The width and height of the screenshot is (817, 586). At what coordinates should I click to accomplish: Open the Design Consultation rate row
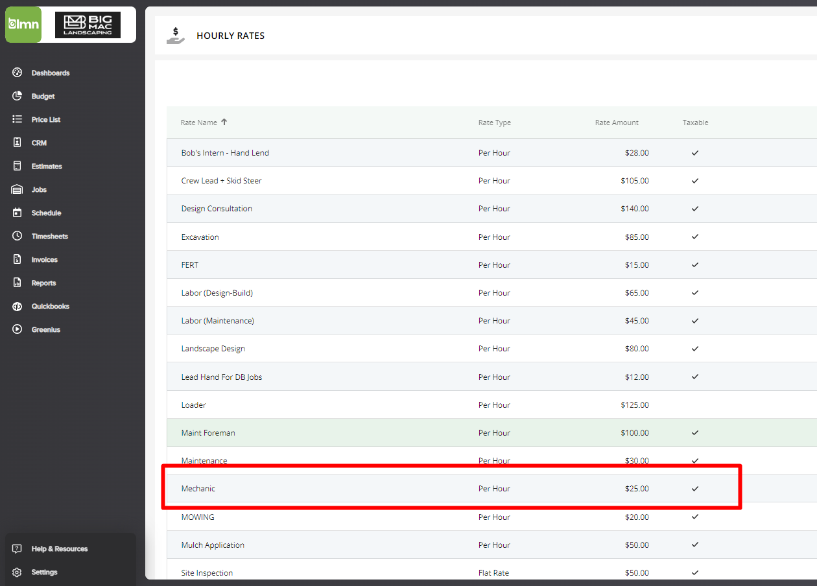click(217, 209)
